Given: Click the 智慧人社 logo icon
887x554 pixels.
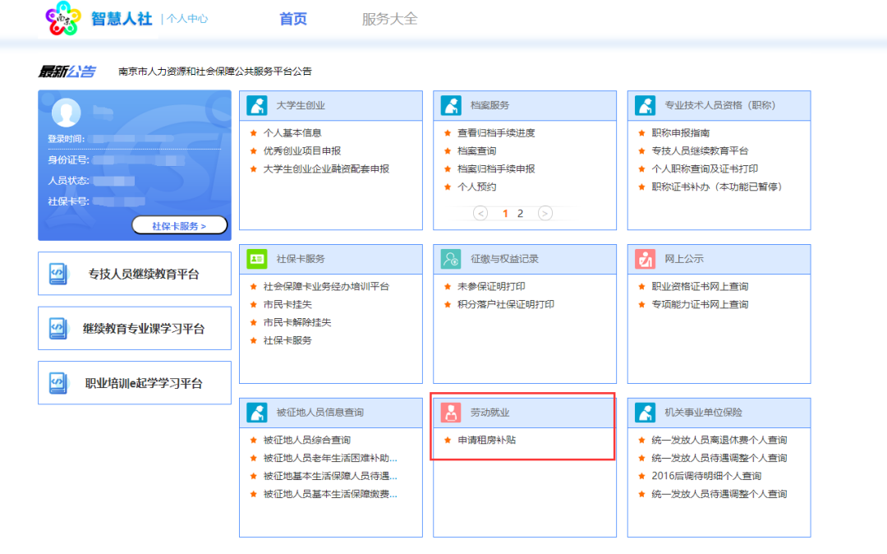Looking at the screenshot, I should (65, 19).
